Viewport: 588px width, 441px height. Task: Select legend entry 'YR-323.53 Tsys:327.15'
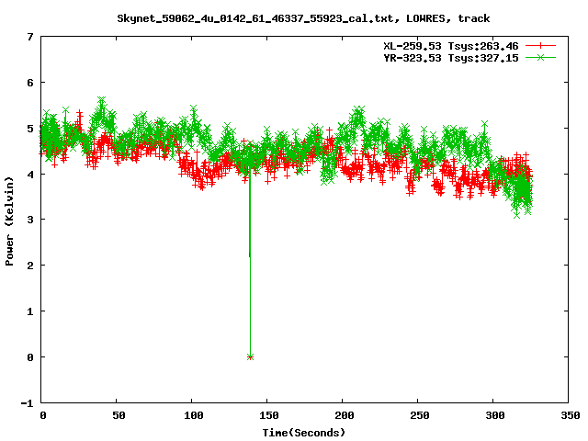[x=451, y=58]
